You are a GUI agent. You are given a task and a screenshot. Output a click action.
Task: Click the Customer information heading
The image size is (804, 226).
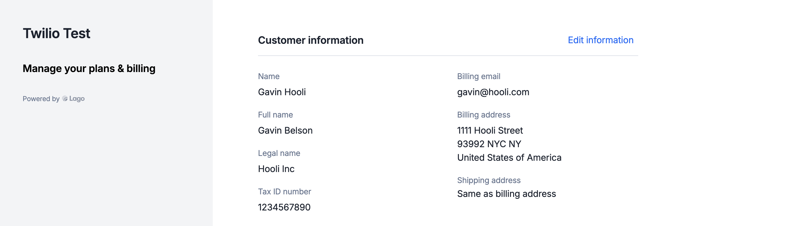pyautogui.click(x=311, y=40)
